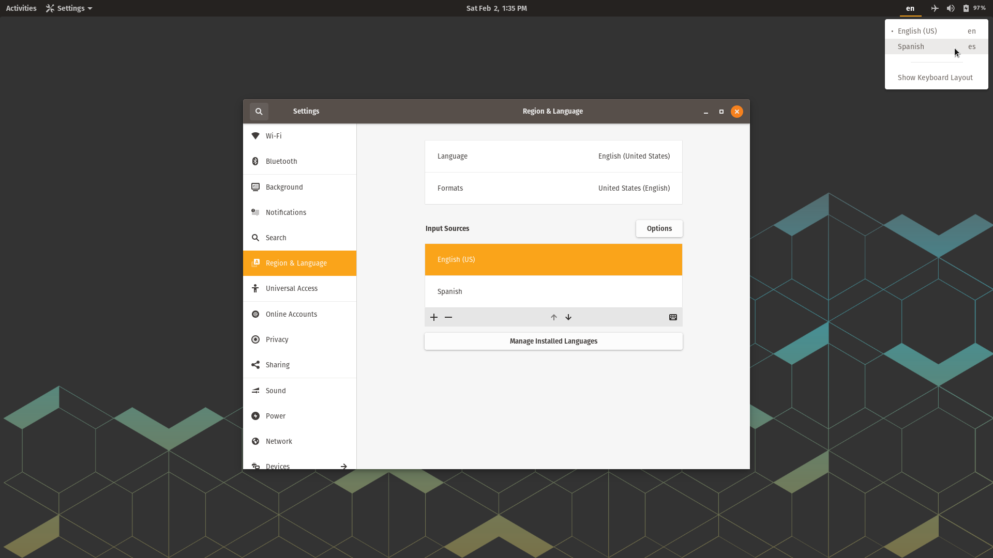Open Universal Access settings panel
The height and width of the screenshot is (558, 993).
[x=292, y=288]
